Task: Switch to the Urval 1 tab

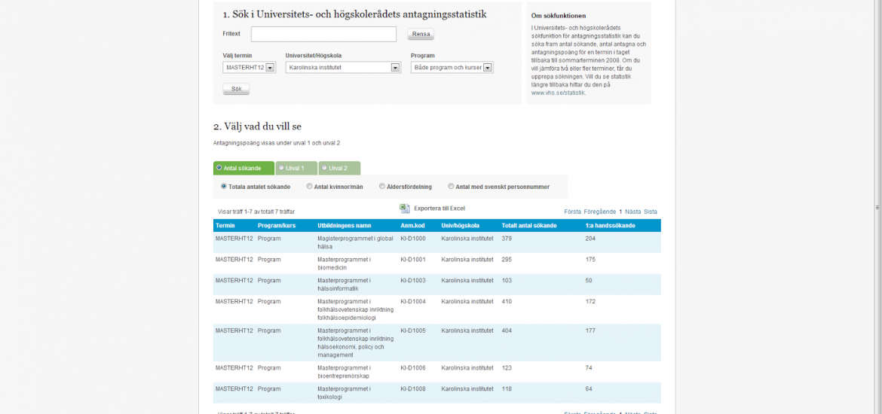Action: pyautogui.click(x=296, y=168)
